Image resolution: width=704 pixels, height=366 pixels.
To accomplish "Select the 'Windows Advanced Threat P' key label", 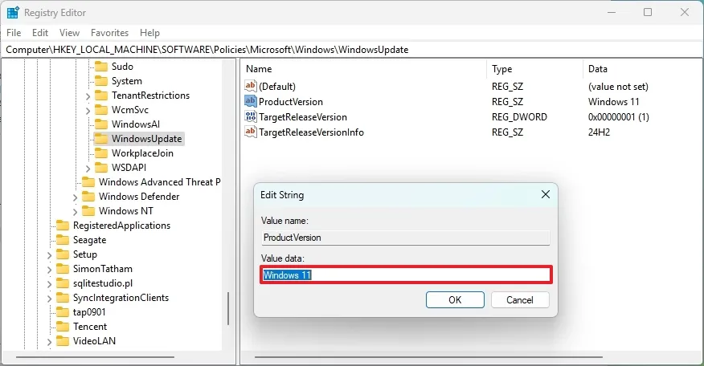I will (160, 182).
